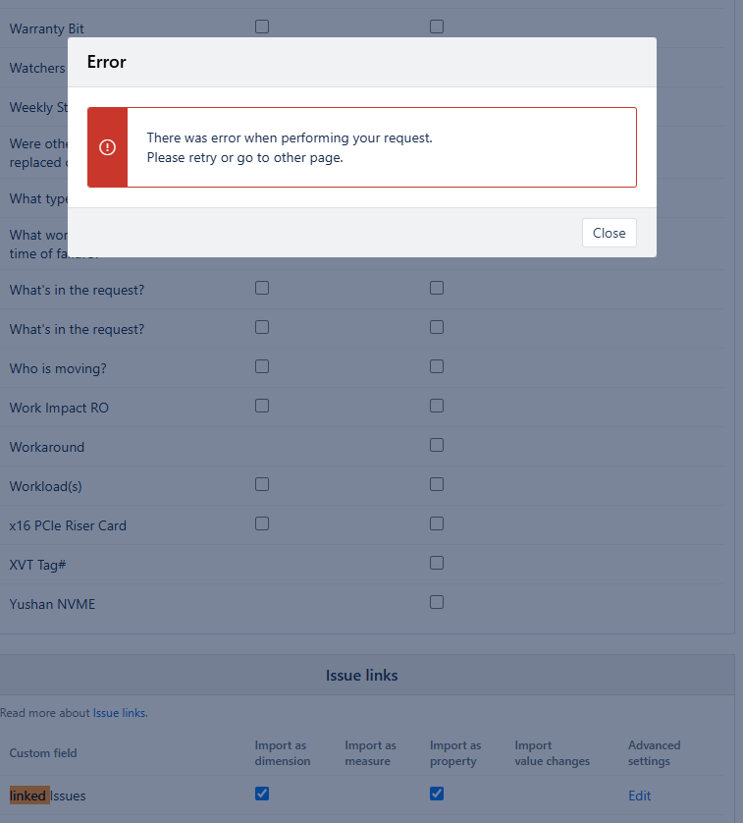Check Yushan NVME import as property
743x823 pixels.
pos(437,602)
